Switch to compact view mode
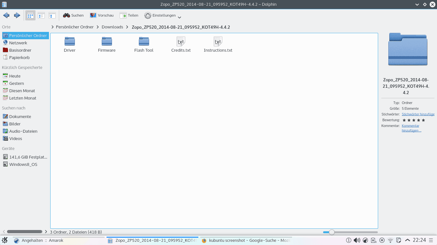 (x=41, y=15)
